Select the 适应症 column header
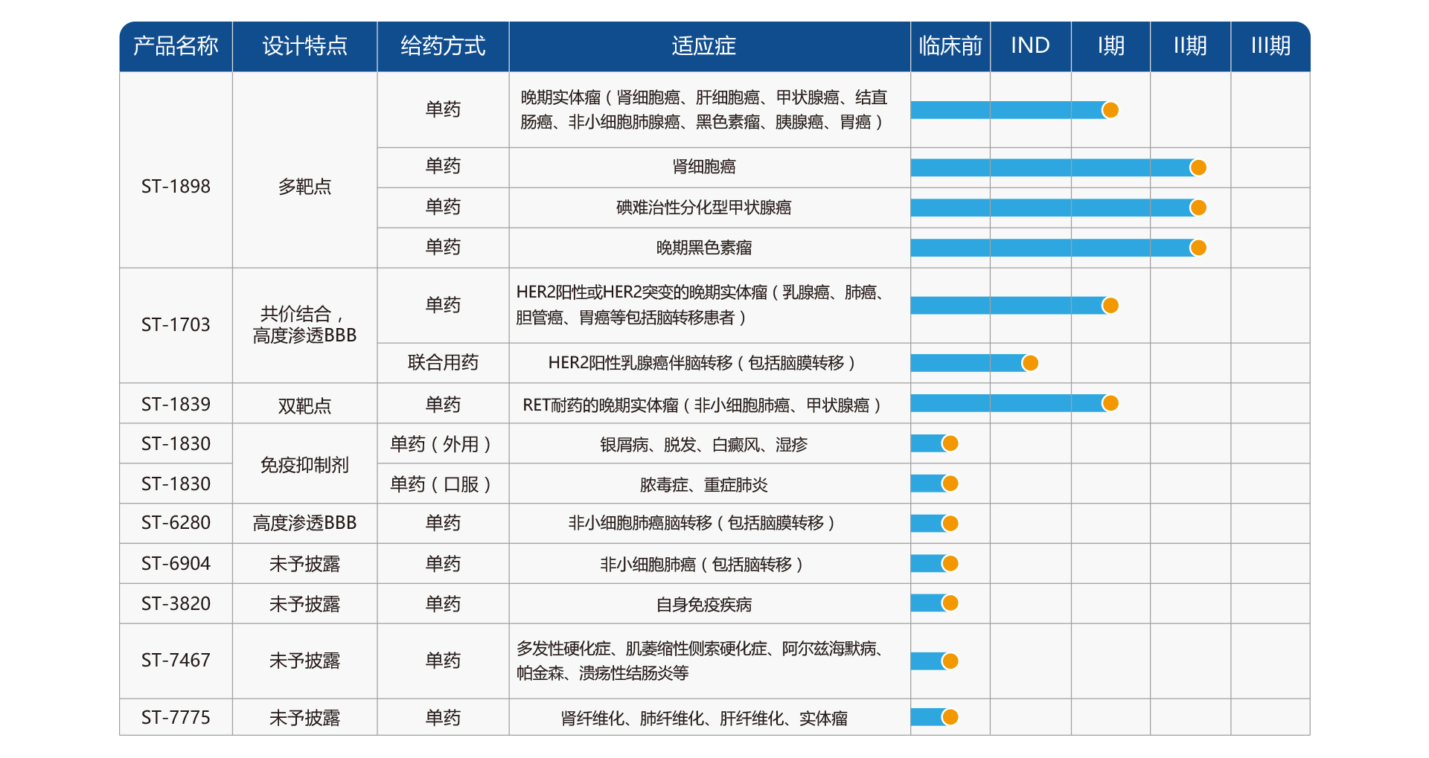Image resolution: width=1429 pixels, height=758 pixels. coord(703,46)
